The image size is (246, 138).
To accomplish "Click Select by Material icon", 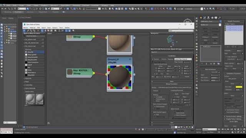I will [x=73, y=31].
